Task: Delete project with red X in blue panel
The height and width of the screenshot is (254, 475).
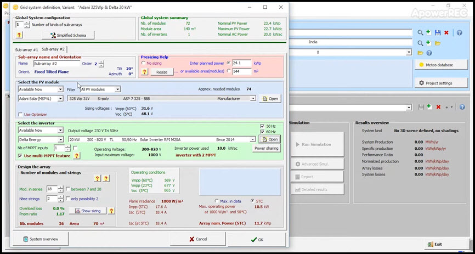Action: coord(446,32)
